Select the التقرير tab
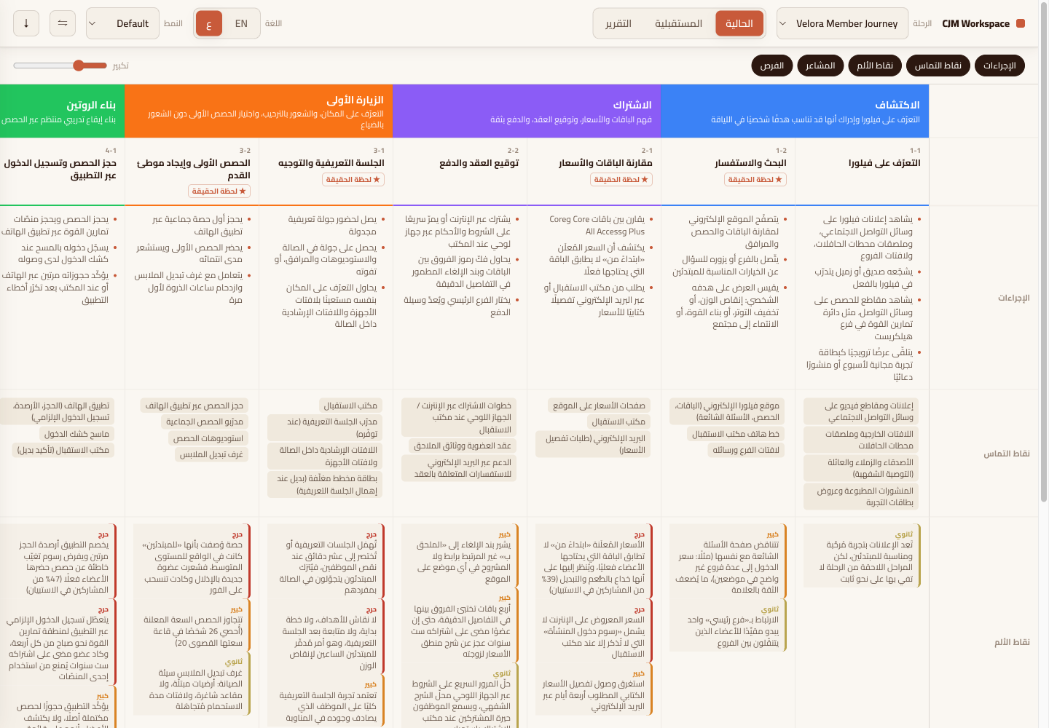 pyautogui.click(x=618, y=23)
